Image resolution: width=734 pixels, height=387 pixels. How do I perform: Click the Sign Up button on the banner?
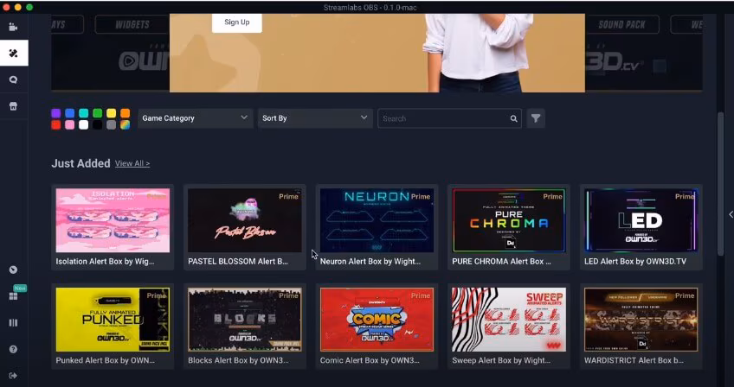pos(237,22)
